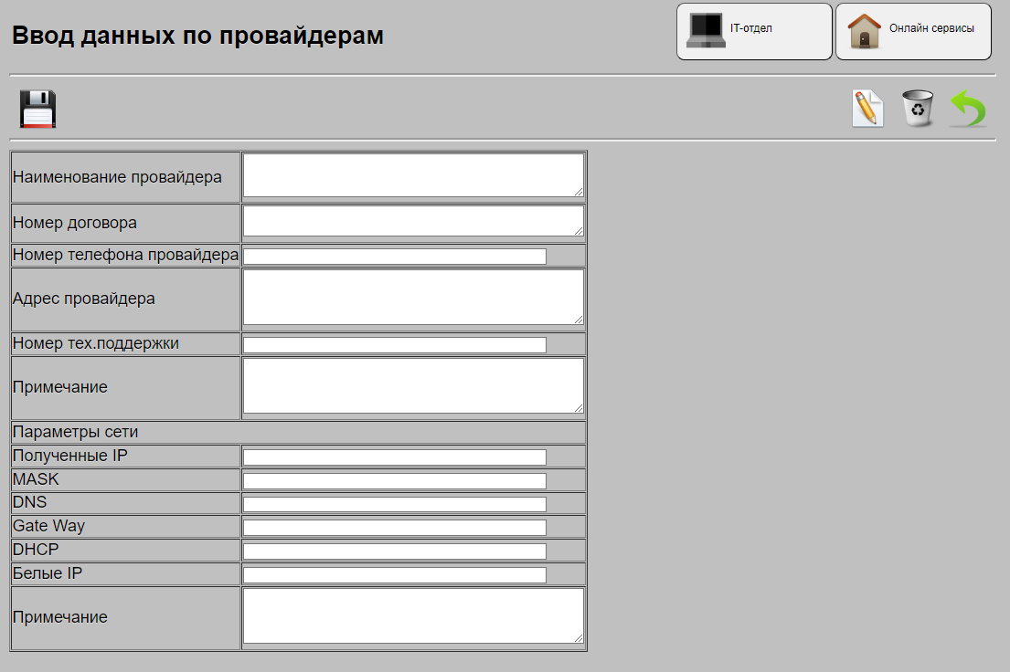Click the Номер телефона провайдера field
Image resolution: width=1010 pixels, height=672 pixels.
point(393,255)
